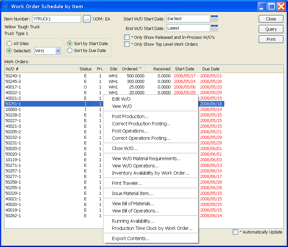Click the Item Number input field
The width and height of the screenshot is (288, 247).
[56, 19]
